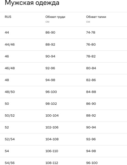Click the waist value 74-78
Viewport: 127px width, 165px height.
[x=91, y=33]
